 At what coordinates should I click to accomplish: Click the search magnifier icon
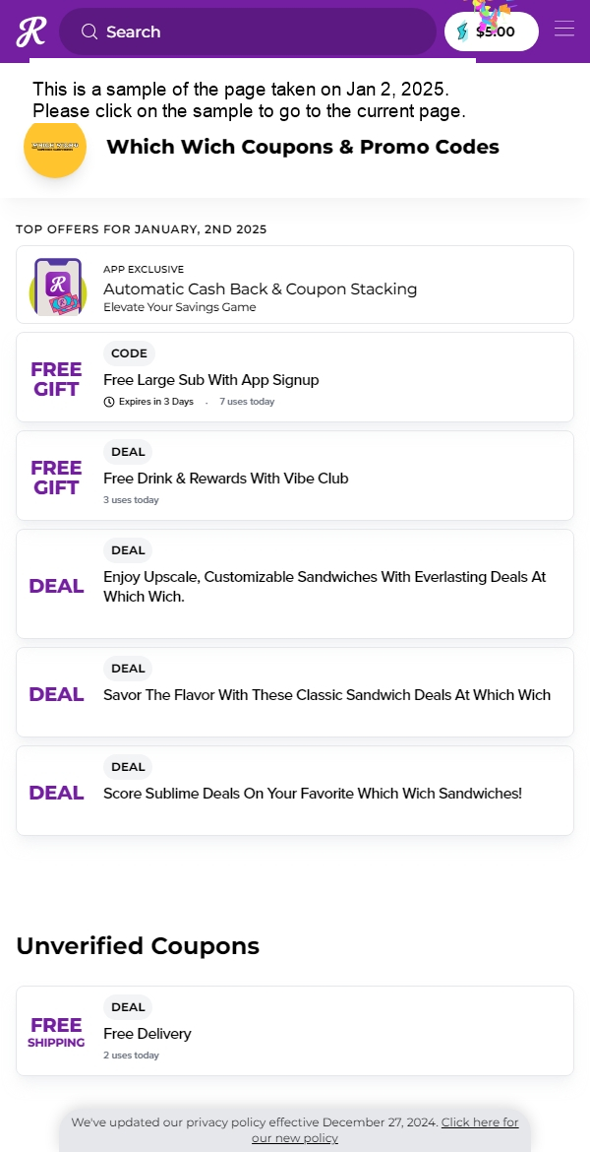pyautogui.click(x=89, y=32)
